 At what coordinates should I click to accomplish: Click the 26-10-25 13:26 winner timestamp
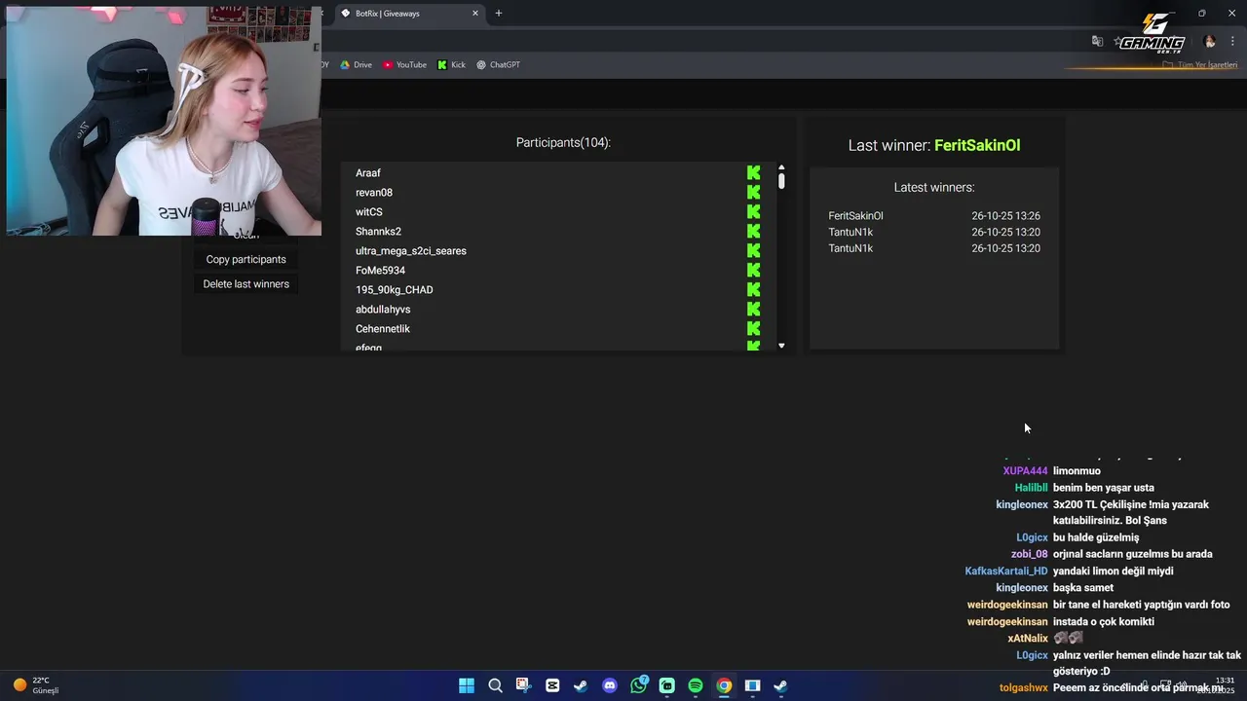(1005, 215)
